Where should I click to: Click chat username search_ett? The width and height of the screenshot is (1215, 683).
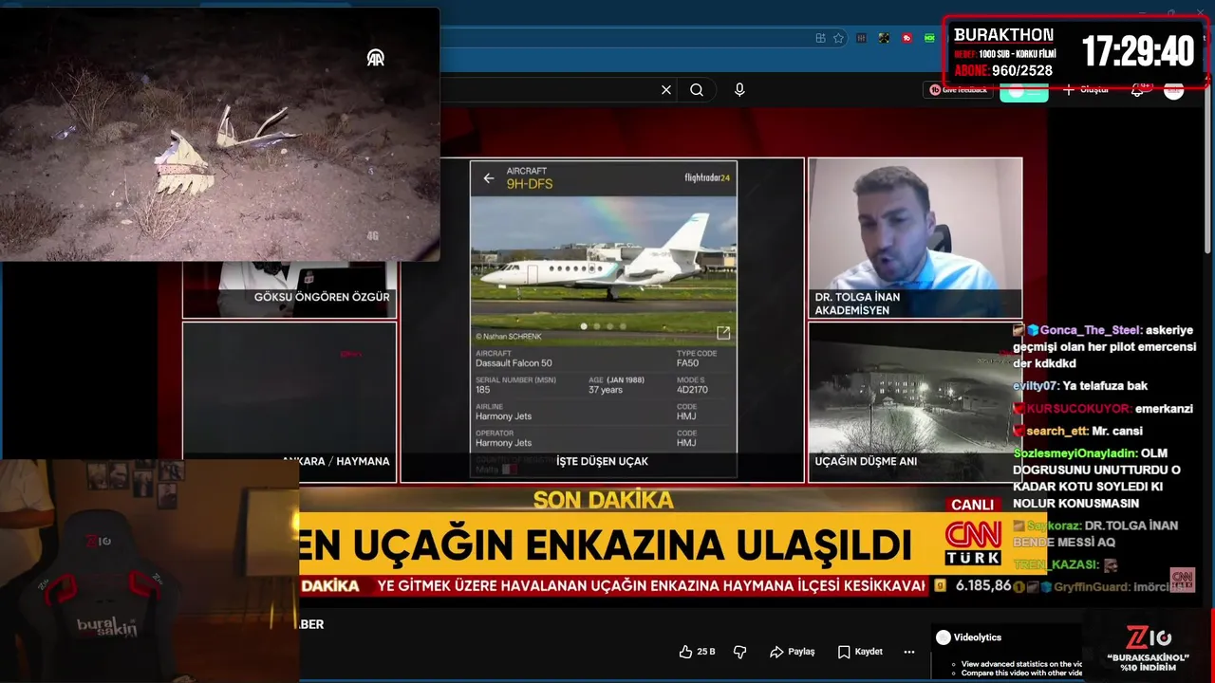(1057, 431)
